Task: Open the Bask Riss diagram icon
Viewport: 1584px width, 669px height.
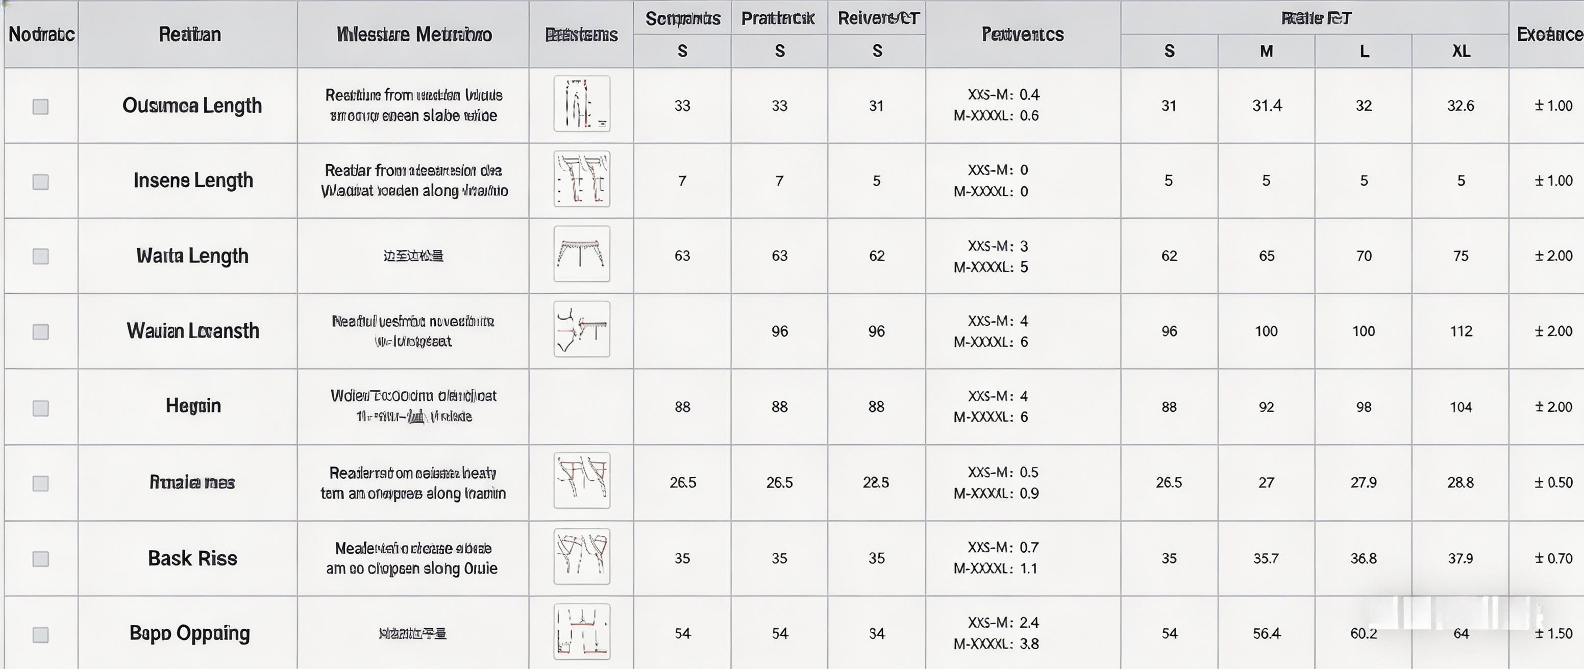Action: 581,557
